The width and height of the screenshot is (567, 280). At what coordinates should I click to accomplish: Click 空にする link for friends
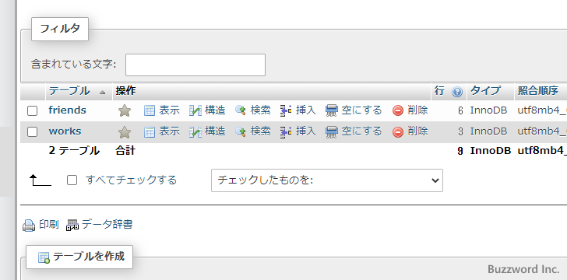(361, 110)
